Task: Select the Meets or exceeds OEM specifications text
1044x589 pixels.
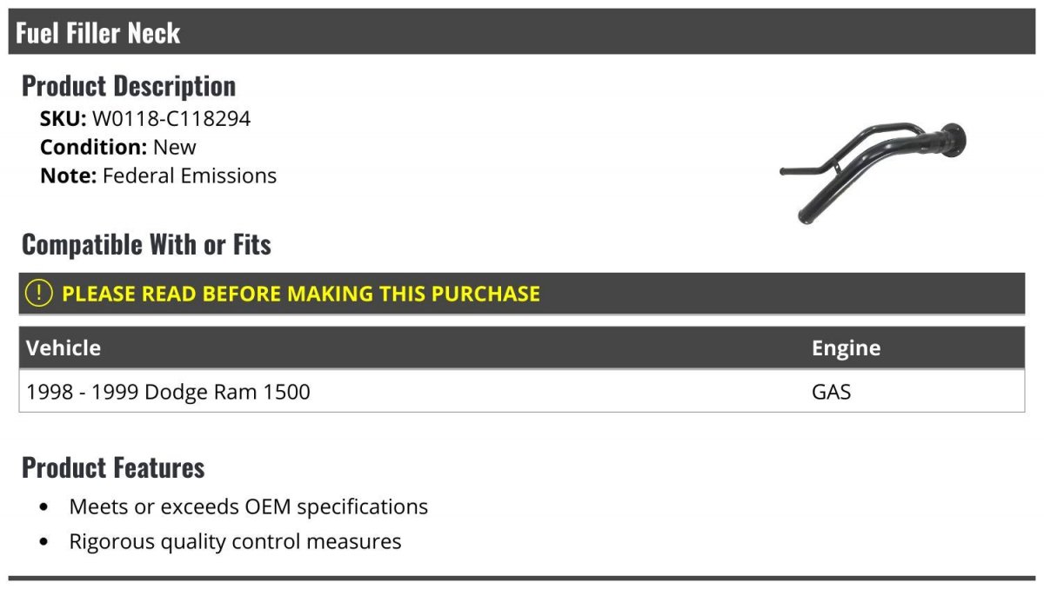Action: pyautogui.click(x=249, y=506)
